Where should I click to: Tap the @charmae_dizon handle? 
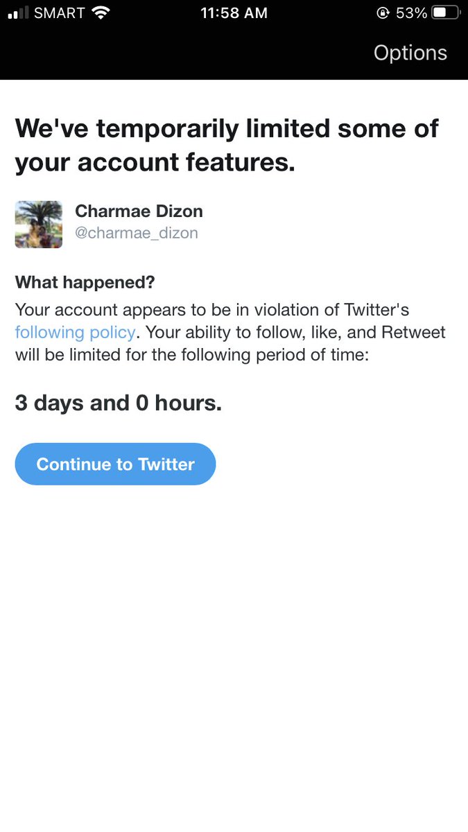137,233
